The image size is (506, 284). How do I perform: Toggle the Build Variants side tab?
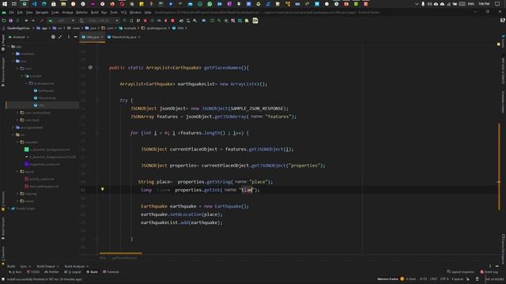(3, 228)
